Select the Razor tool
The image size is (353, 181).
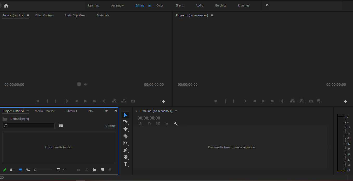pyautogui.click(x=126, y=136)
